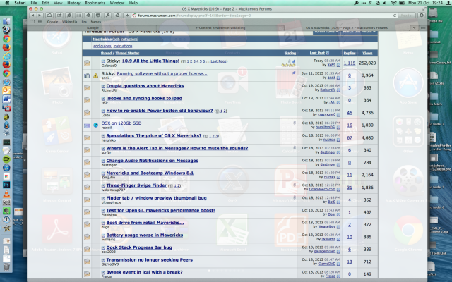Open the Trash in the Dock

coord(6,266)
